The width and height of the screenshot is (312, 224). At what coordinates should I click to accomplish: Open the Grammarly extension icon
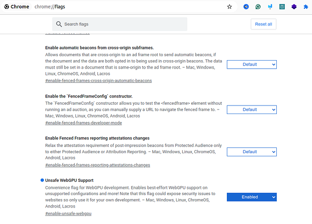[x=259, y=7]
